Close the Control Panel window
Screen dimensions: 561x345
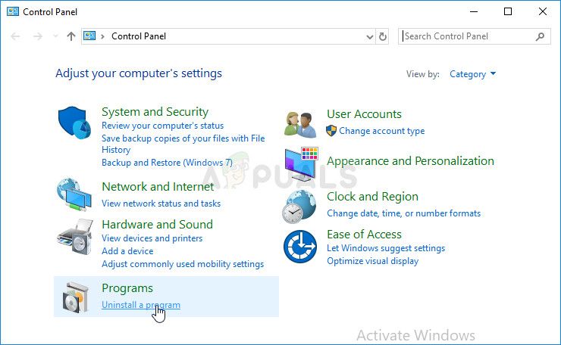click(x=542, y=12)
